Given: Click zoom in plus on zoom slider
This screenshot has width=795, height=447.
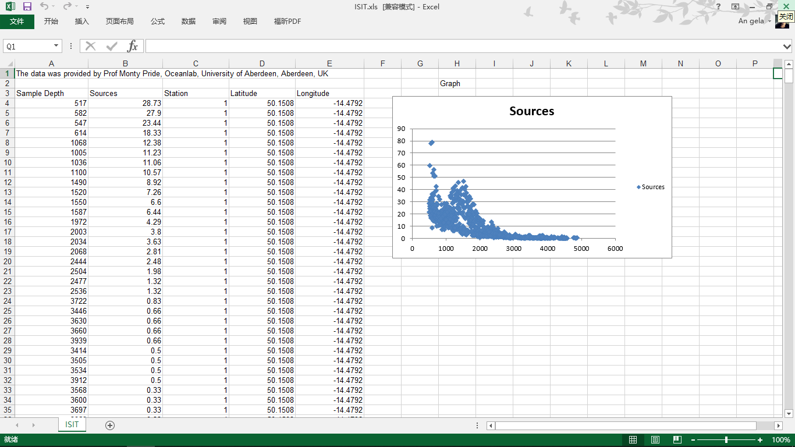Looking at the screenshot, I should (x=760, y=440).
